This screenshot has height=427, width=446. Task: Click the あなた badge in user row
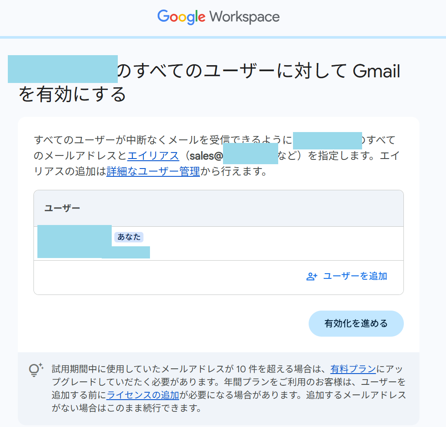coord(129,237)
